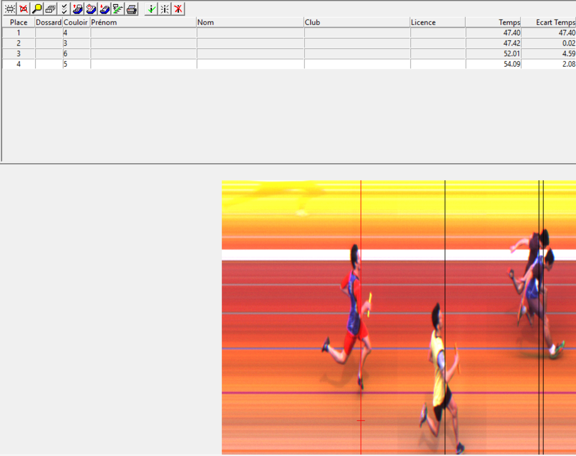Click the card box icon with question mark
Image resolution: width=576 pixels, height=456 pixels.
(x=91, y=9)
